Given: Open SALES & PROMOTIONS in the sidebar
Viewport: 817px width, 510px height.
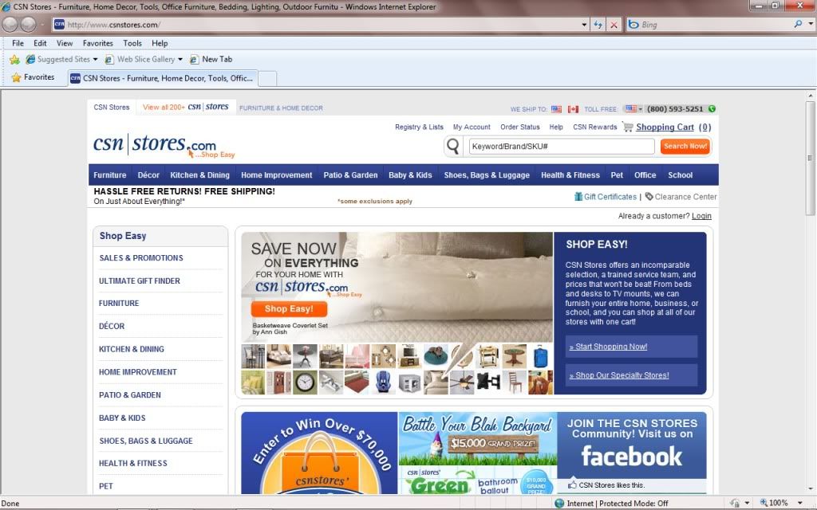Looking at the screenshot, I should (x=141, y=258).
